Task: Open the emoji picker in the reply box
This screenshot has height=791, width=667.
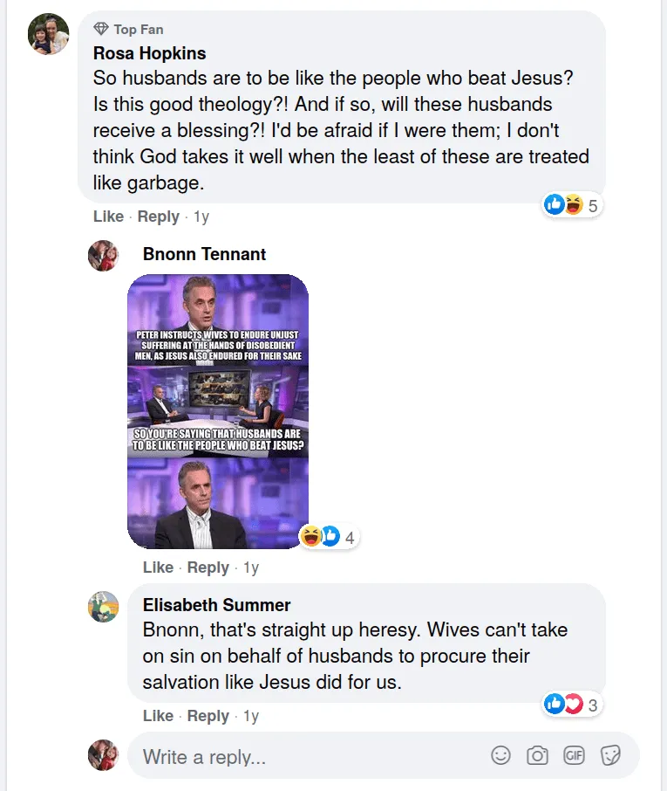Action: (x=500, y=756)
